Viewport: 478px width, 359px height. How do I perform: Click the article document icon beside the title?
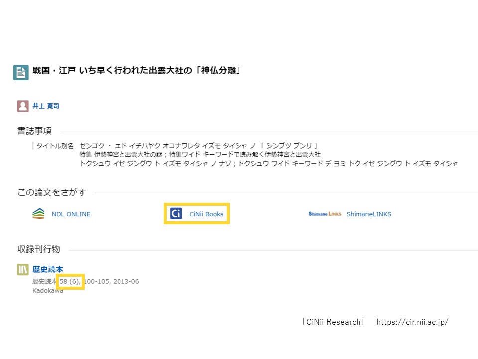tap(21, 72)
